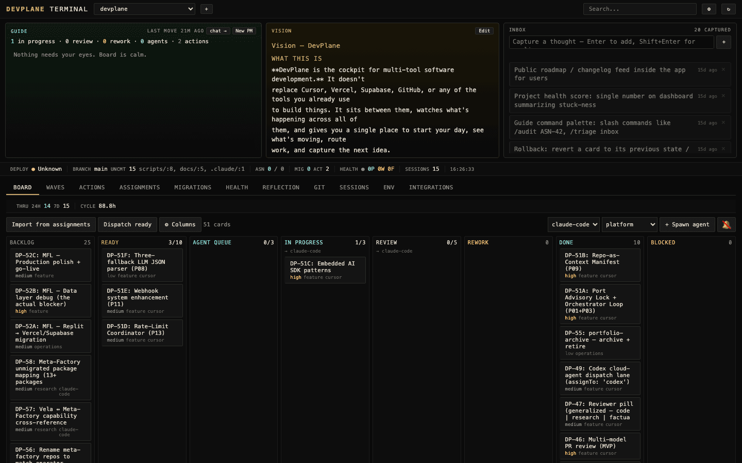Viewport: 742px width, 463px height.
Task: Click the + Spawn agent button
Action: (687, 224)
